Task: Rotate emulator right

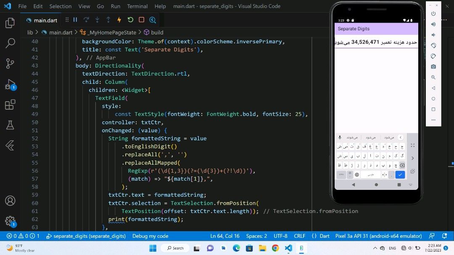Action: pyautogui.click(x=433, y=56)
